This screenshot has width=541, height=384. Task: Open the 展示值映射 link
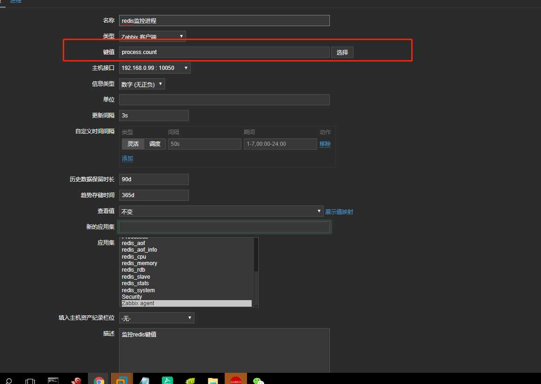[x=339, y=212]
